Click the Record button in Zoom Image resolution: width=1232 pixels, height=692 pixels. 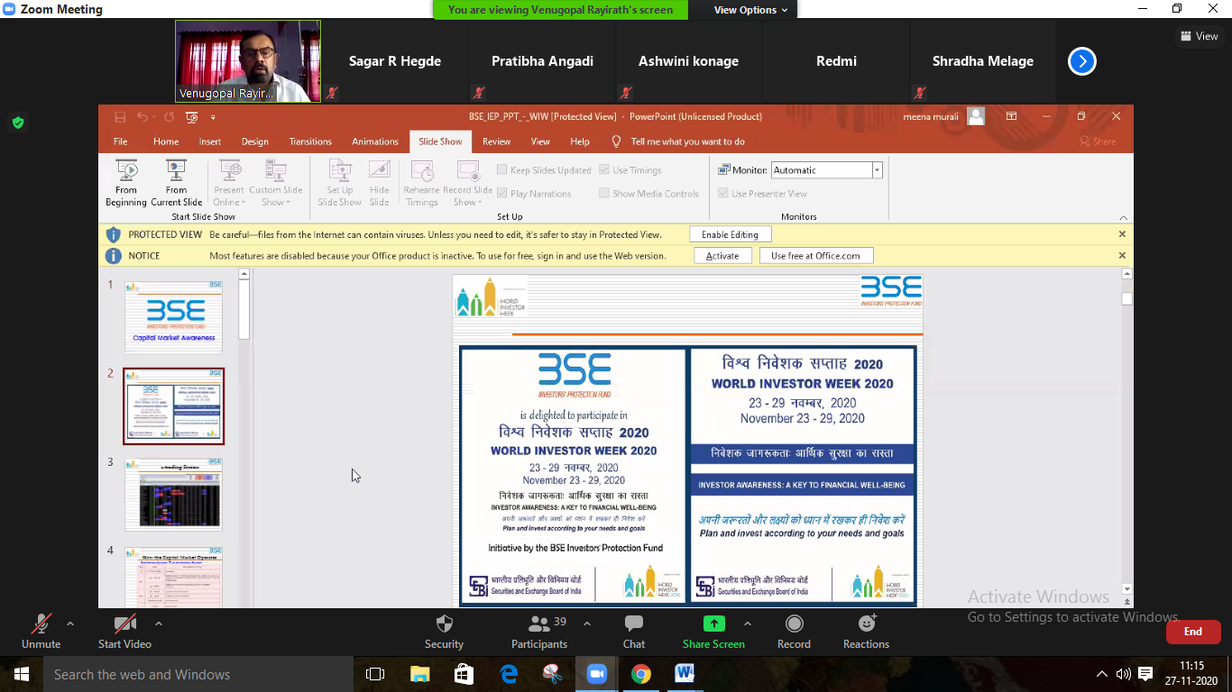point(794,631)
